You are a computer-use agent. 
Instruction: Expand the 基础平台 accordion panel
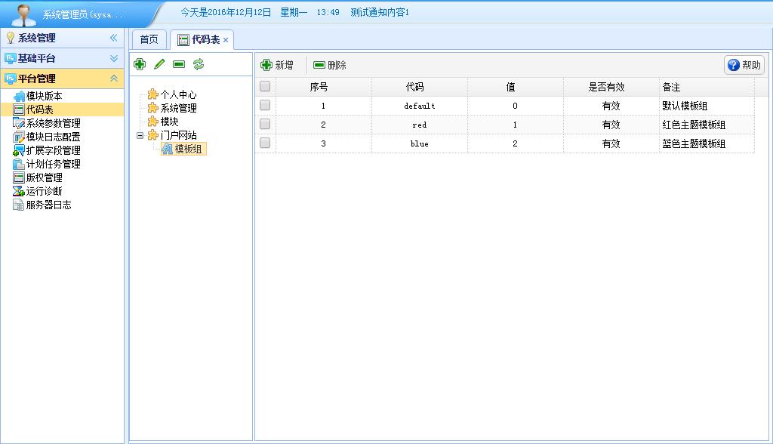point(114,58)
